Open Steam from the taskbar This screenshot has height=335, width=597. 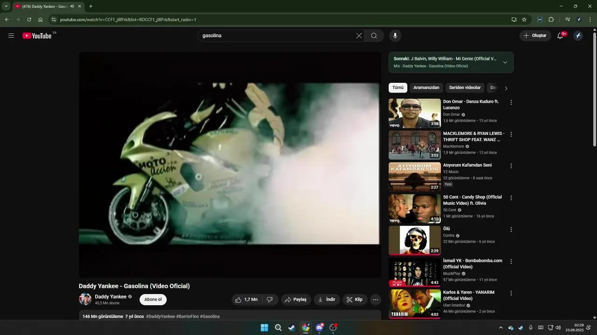point(292,328)
